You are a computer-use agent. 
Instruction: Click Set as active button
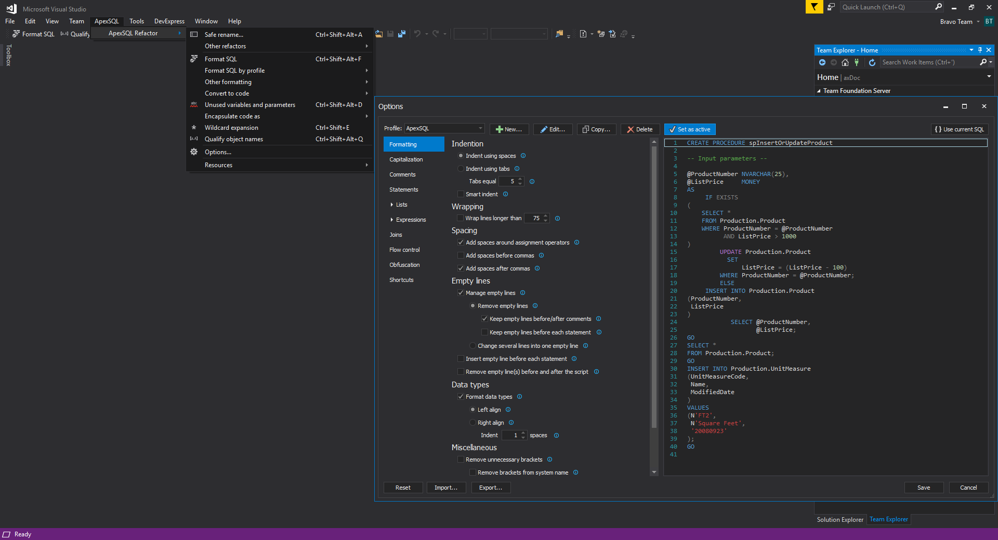690,129
